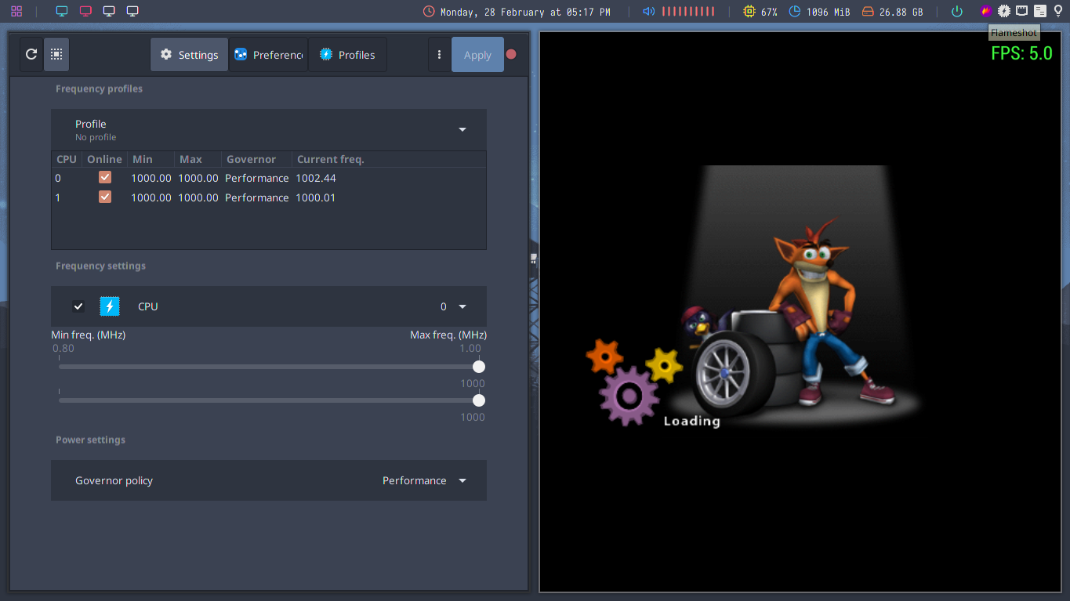Switch to the cyan monitor workspace icon
The image size is (1070, 601).
(x=62, y=12)
